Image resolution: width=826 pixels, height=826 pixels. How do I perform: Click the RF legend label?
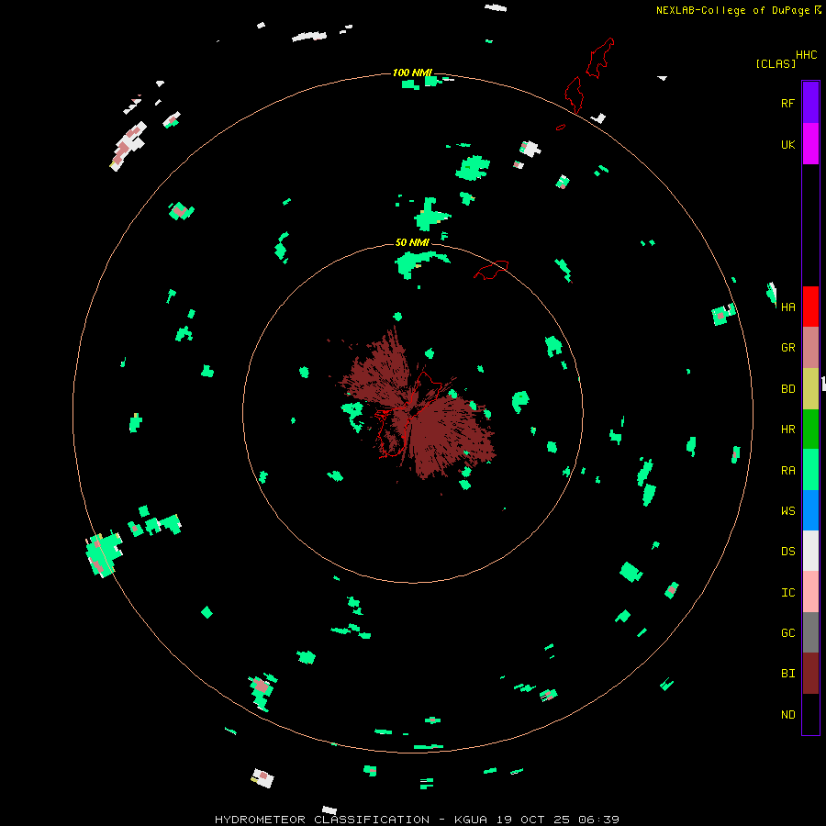787,103
